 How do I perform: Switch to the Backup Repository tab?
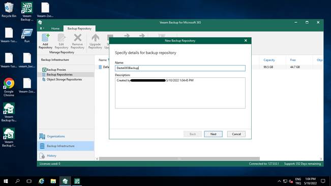point(79,28)
